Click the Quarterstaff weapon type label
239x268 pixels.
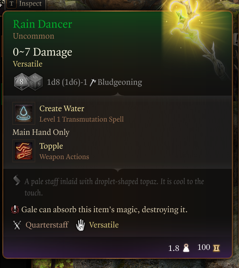pos(47,225)
